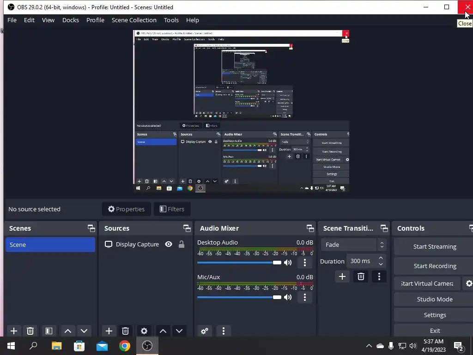
Task: Undock the Scene Transitions panel
Action: pyautogui.click(x=384, y=228)
